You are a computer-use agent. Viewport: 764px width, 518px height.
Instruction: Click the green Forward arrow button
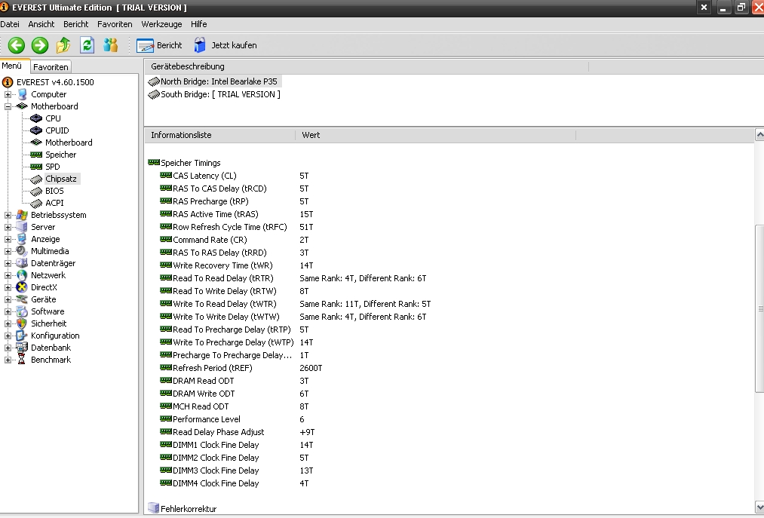(40, 45)
